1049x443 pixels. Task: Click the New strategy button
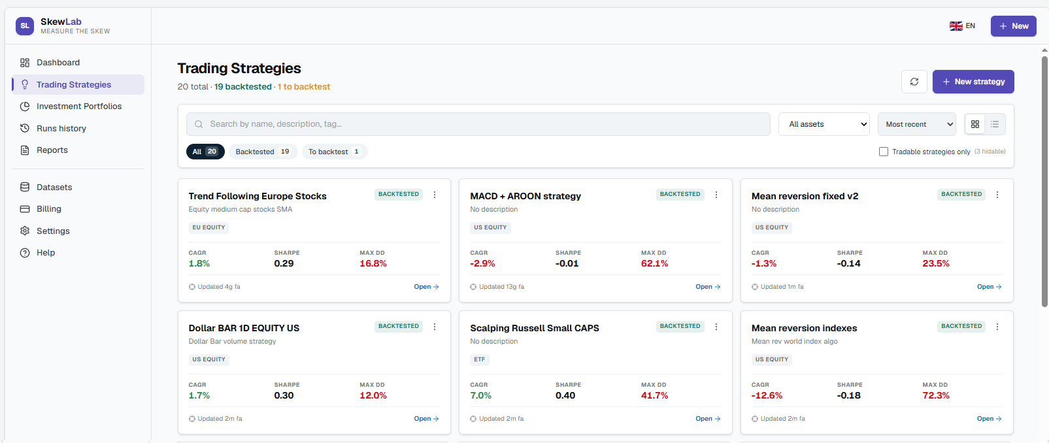[x=973, y=82]
